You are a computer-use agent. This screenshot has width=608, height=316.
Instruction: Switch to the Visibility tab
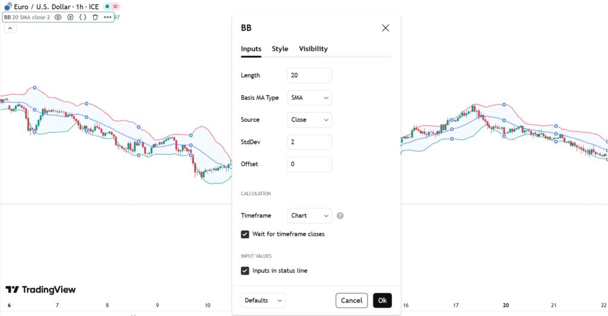(313, 49)
